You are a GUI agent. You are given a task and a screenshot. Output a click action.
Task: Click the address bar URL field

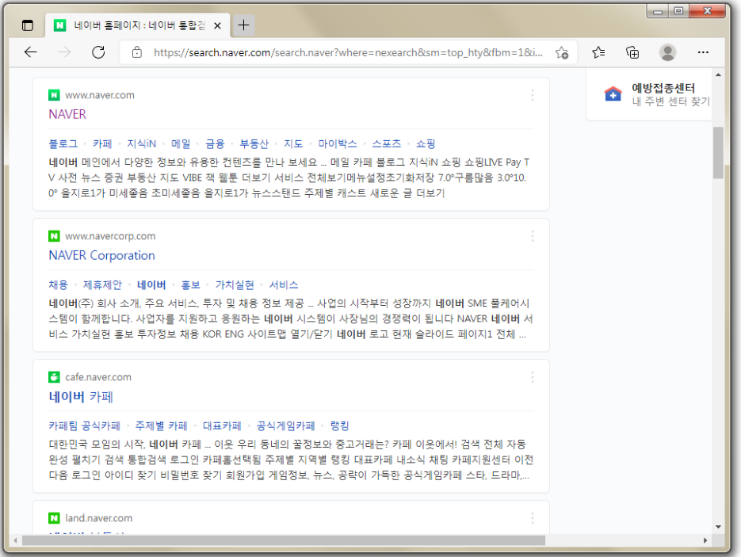(x=347, y=52)
